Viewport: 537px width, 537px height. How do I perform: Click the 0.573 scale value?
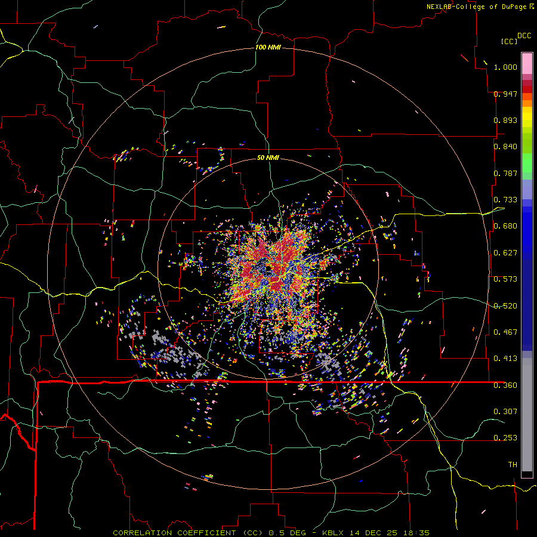(x=505, y=279)
